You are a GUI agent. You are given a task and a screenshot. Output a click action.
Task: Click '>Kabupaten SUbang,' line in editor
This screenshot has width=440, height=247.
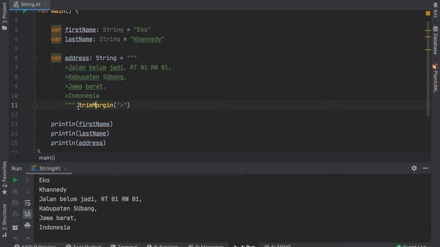pyautogui.click(x=96, y=77)
